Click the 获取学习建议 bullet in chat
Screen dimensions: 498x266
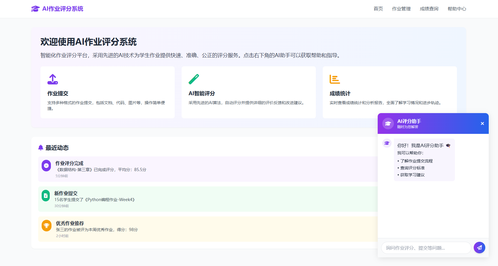click(x=411, y=175)
